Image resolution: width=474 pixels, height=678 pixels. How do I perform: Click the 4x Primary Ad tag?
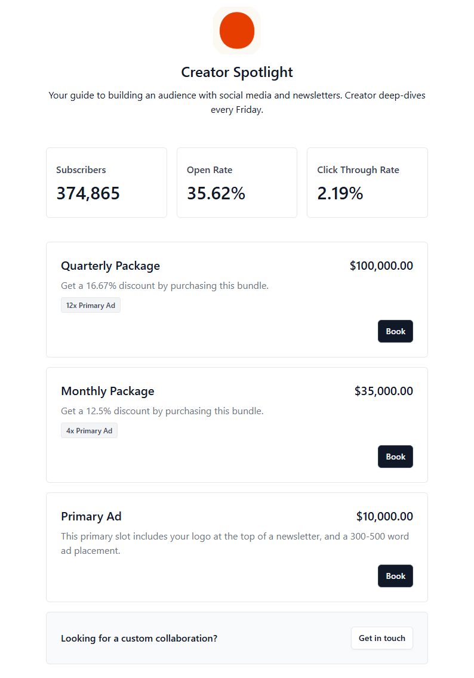pyautogui.click(x=89, y=431)
